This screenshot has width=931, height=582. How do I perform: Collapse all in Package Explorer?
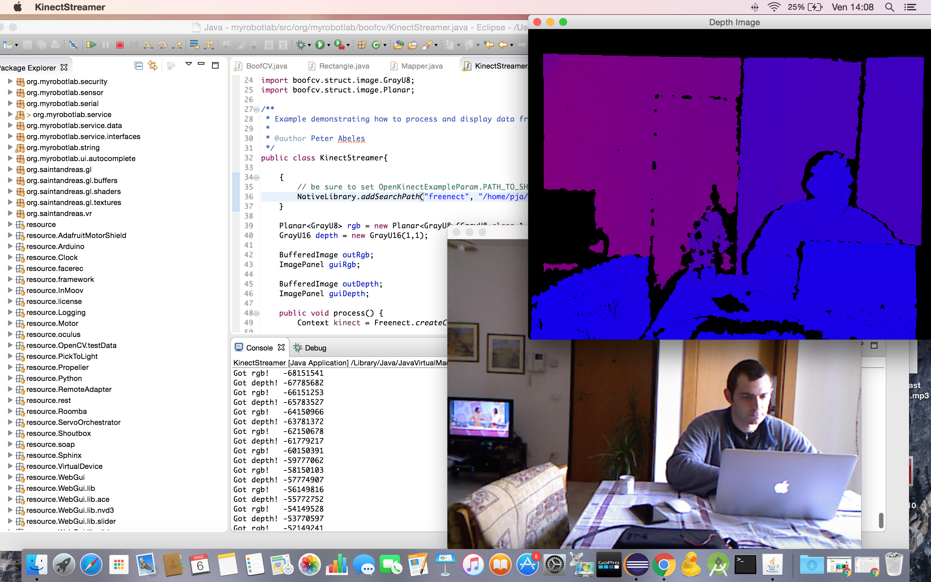tap(138, 66)
